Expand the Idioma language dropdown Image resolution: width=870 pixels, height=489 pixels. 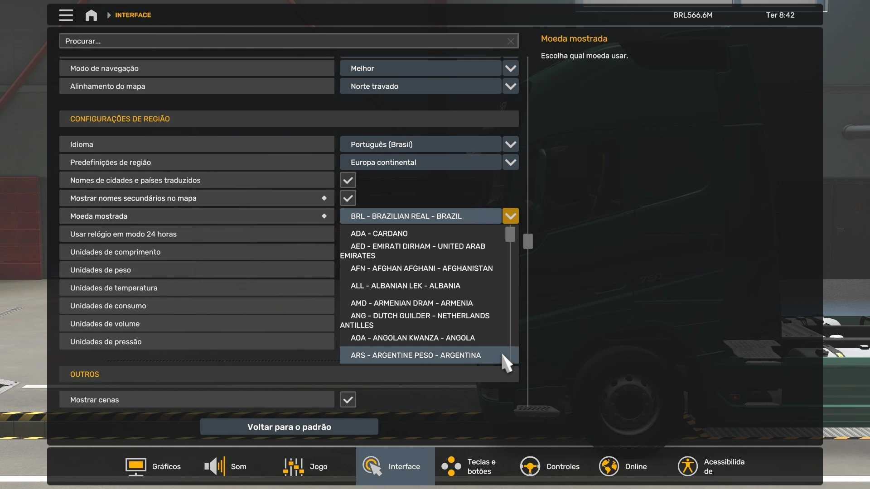coord(510,144)
